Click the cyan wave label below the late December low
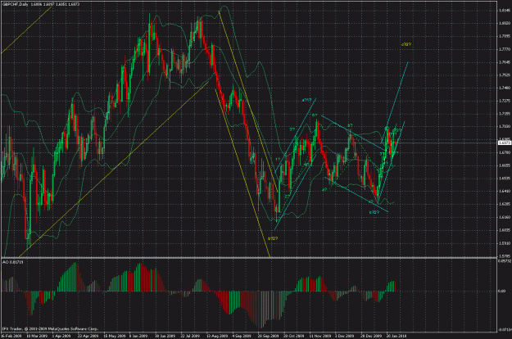 click(x=374, y=212)
